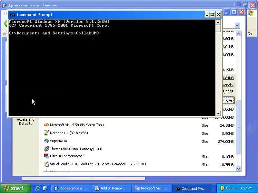The image size is (258, 193).
Task: Click the Notepad++ program icon
Action: pos(46,133)
